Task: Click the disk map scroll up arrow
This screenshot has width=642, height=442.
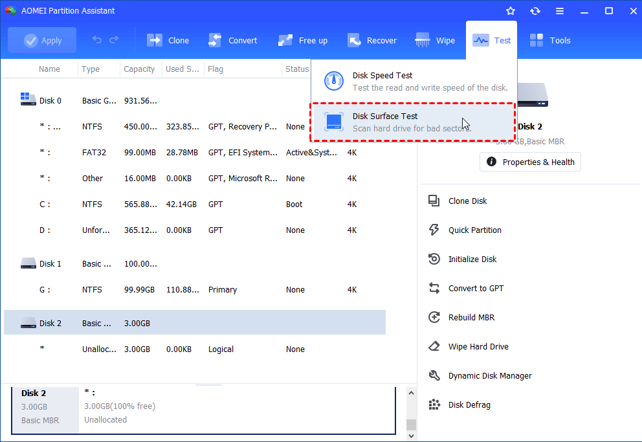Action: tap(411, 393)
